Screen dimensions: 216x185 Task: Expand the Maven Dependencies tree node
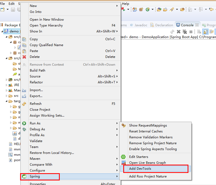click(6, 90)
